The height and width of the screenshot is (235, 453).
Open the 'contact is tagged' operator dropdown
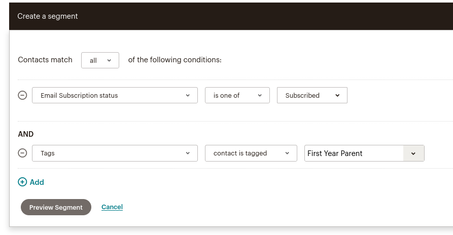click(251, 153)
